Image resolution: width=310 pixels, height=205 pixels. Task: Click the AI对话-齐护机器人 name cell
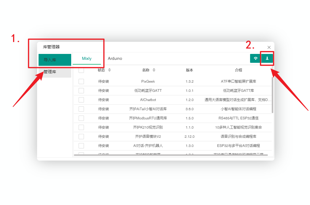148,146
